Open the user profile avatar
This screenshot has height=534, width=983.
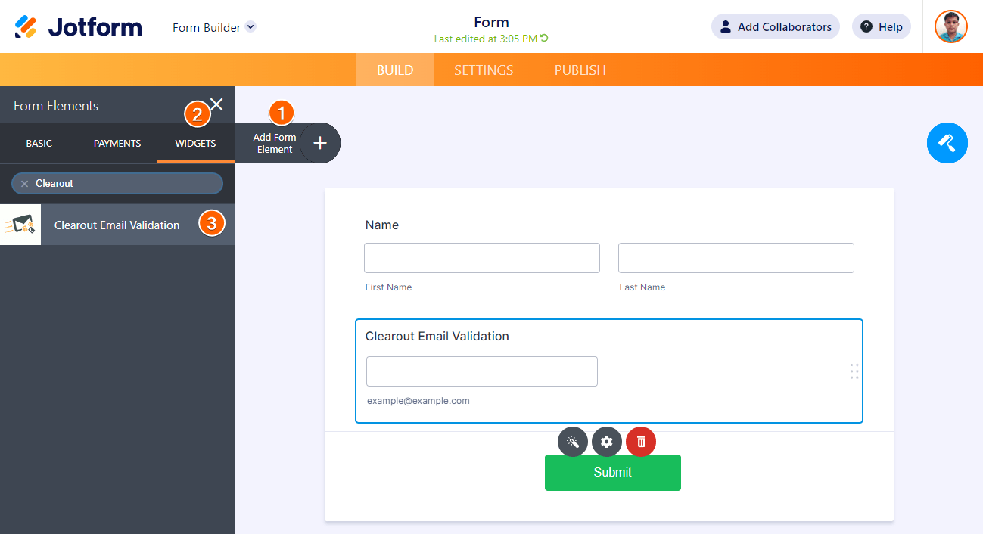tap(951, 26)
